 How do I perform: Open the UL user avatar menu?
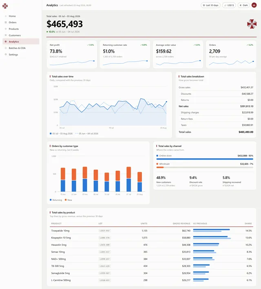click(x=254, y=5)
